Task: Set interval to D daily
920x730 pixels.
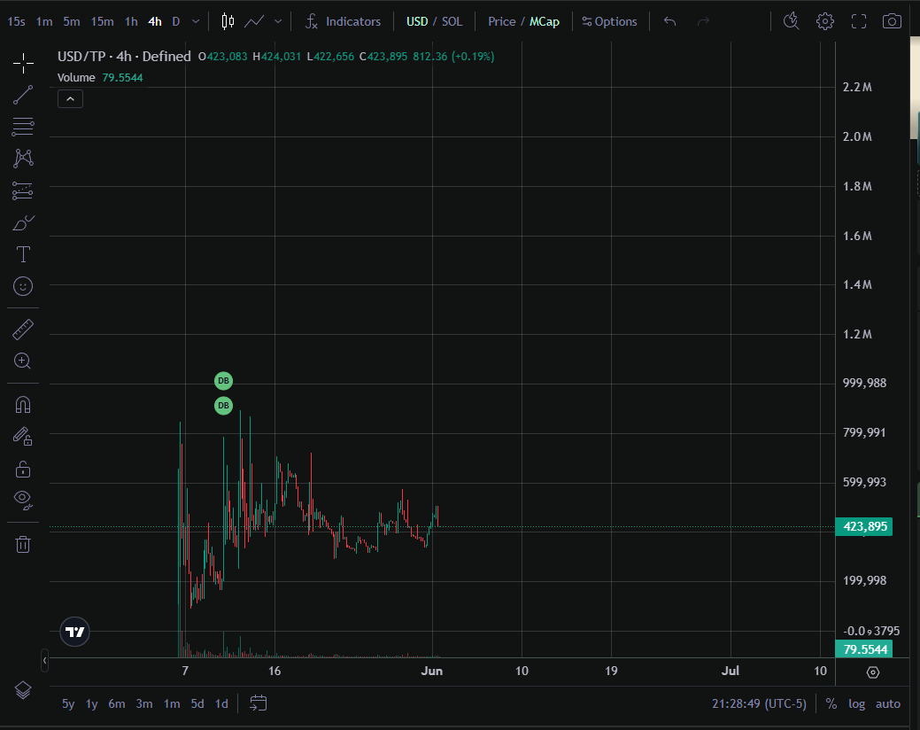Action: pyautogui.click(x=175, y=22)
